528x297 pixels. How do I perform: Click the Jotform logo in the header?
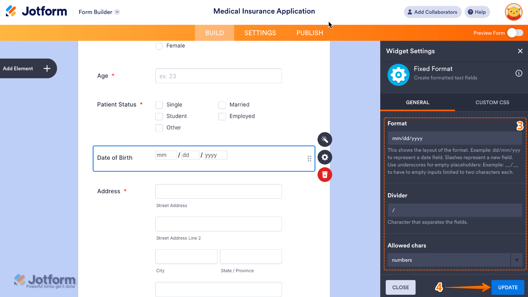click(36, 11)
